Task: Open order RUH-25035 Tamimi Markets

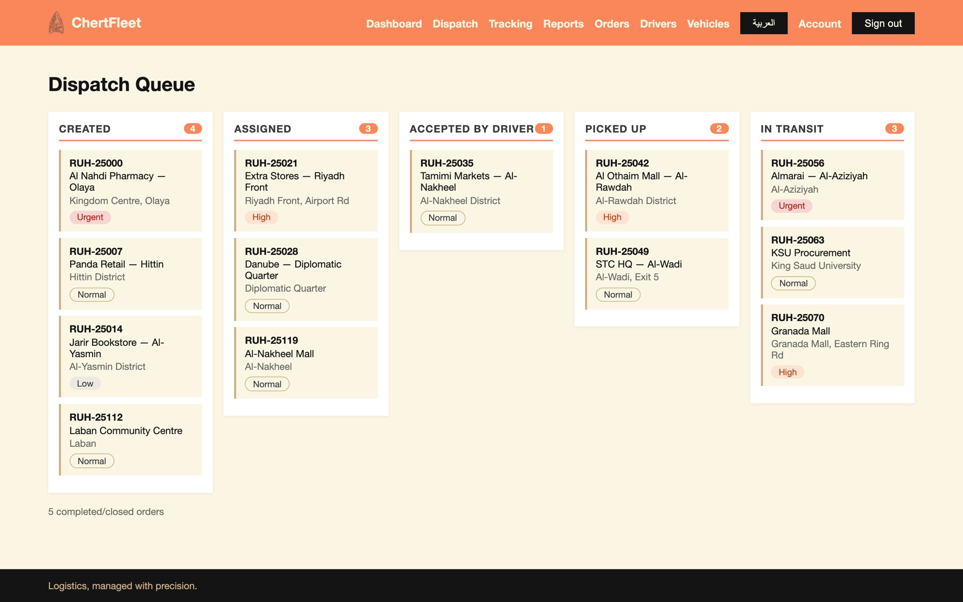Action: coord(481,191)
